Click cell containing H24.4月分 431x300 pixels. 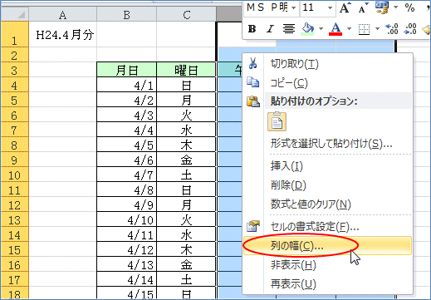click(x=63, y=34)
